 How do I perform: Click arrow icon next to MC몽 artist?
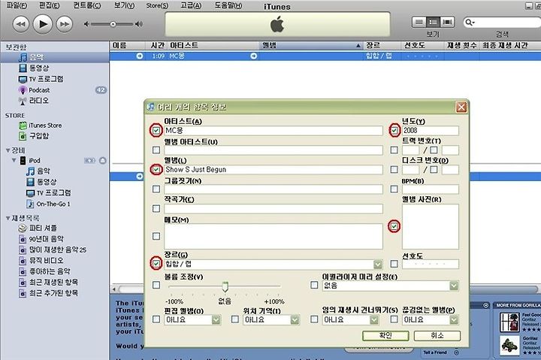coord(254,56)
